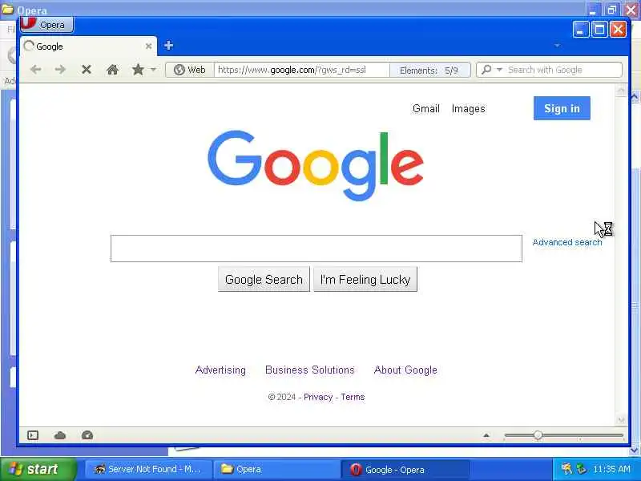Click the Google logo
This screenshot has height=481, width=641.
coord(316,165)
